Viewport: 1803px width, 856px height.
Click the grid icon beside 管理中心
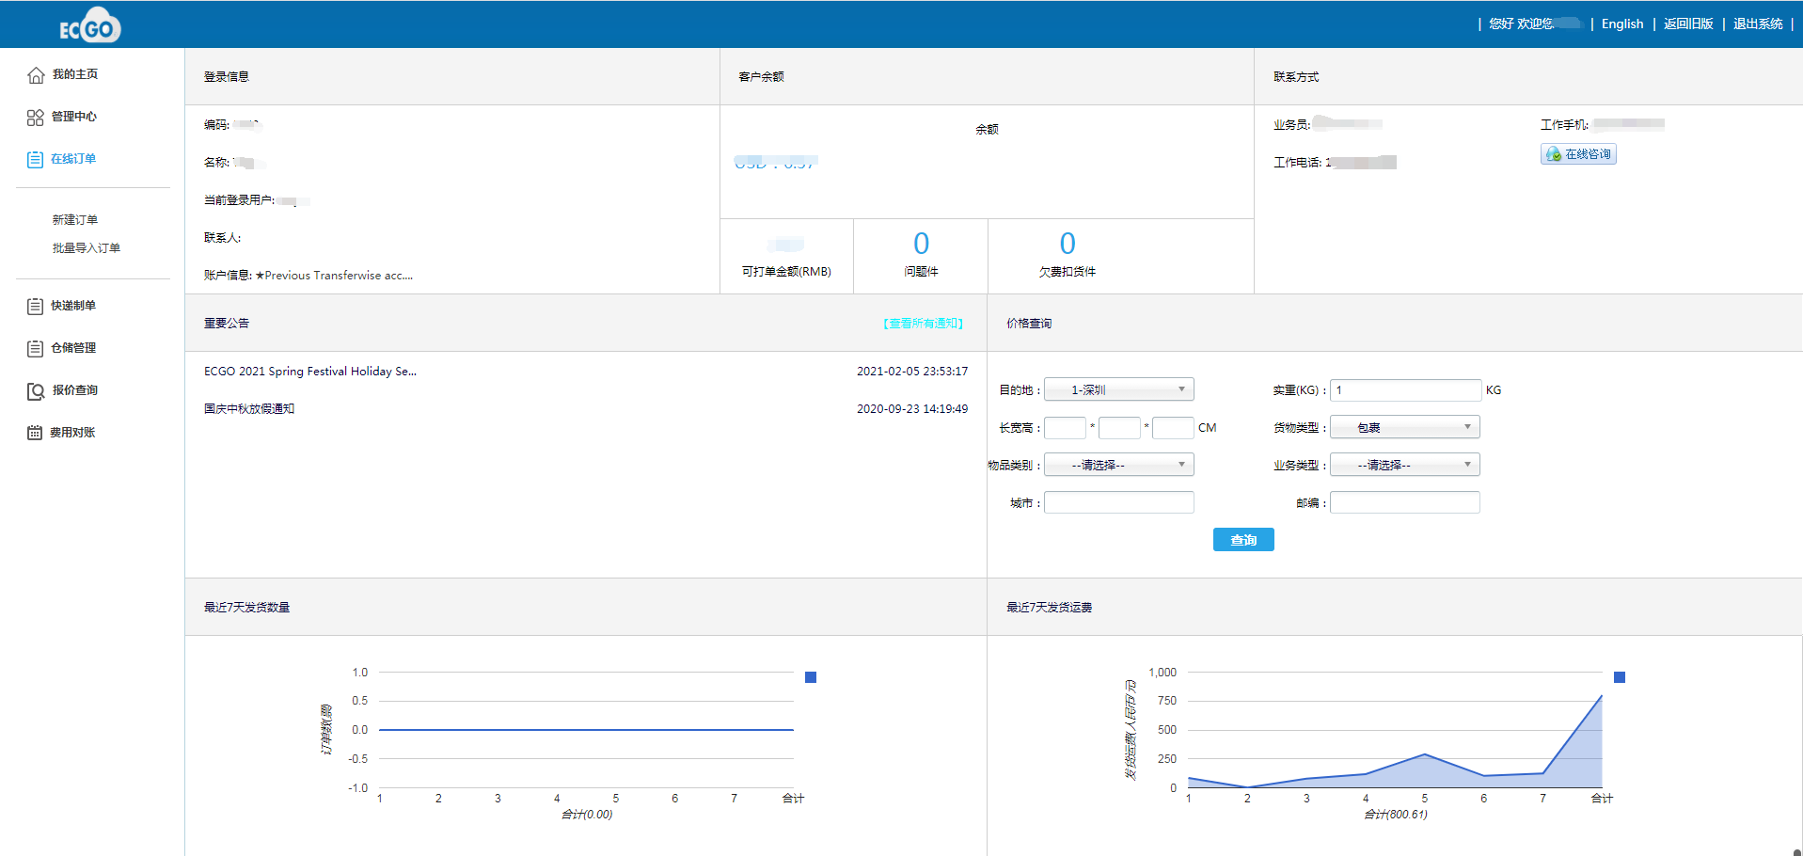35,118
